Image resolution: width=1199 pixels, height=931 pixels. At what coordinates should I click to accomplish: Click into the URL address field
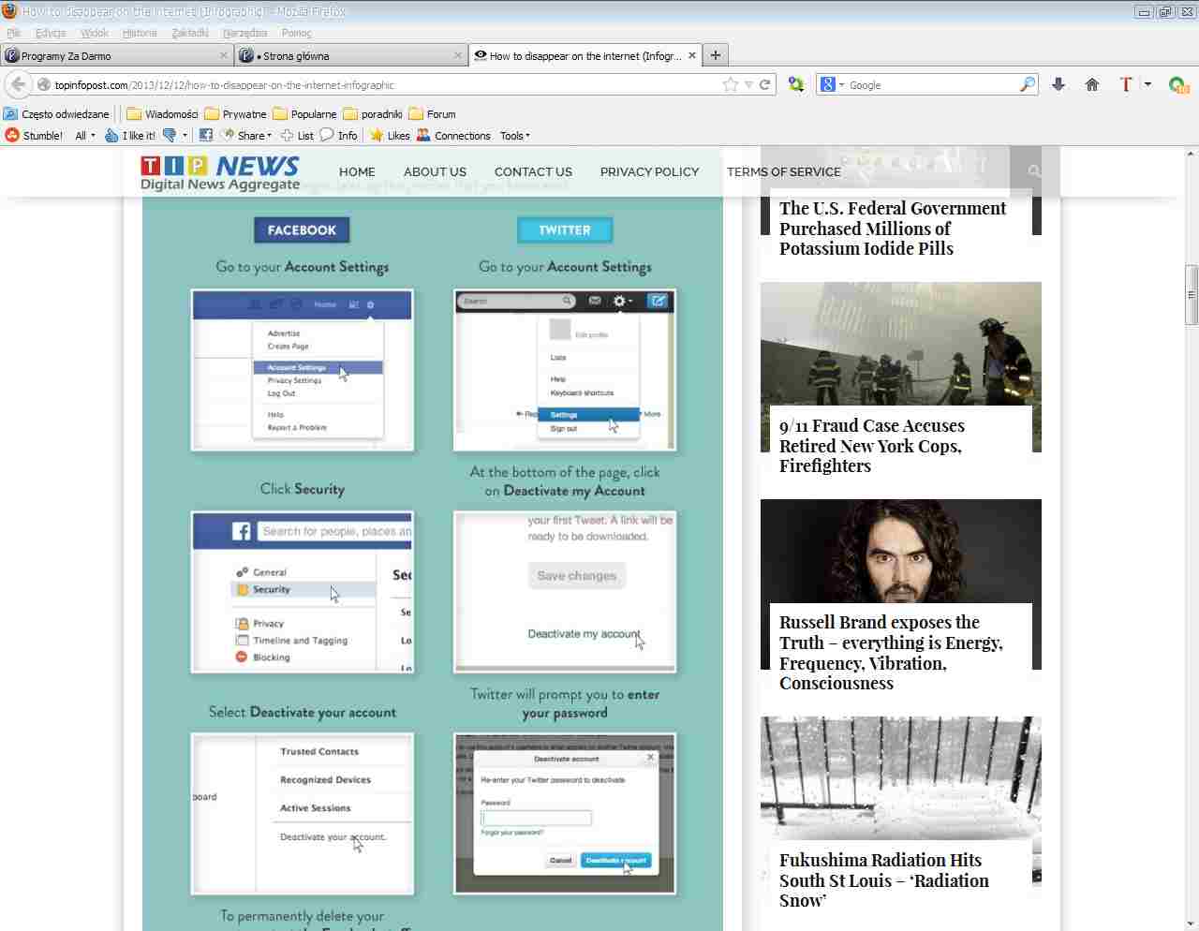(x=384, y=84)
